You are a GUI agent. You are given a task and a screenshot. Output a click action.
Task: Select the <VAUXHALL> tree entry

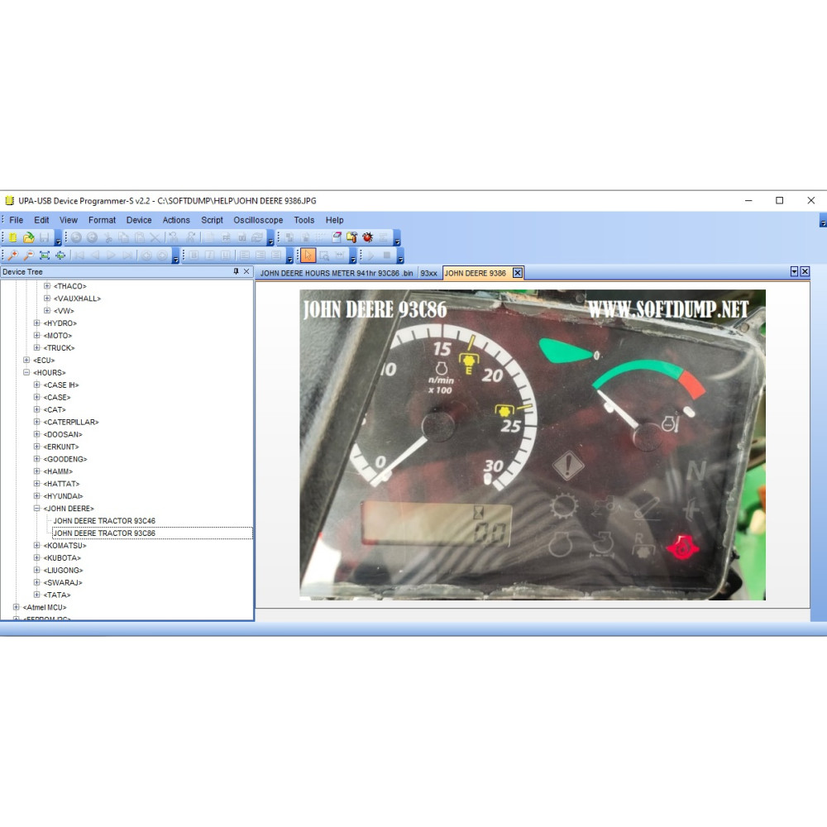click(x=77, y=298)
